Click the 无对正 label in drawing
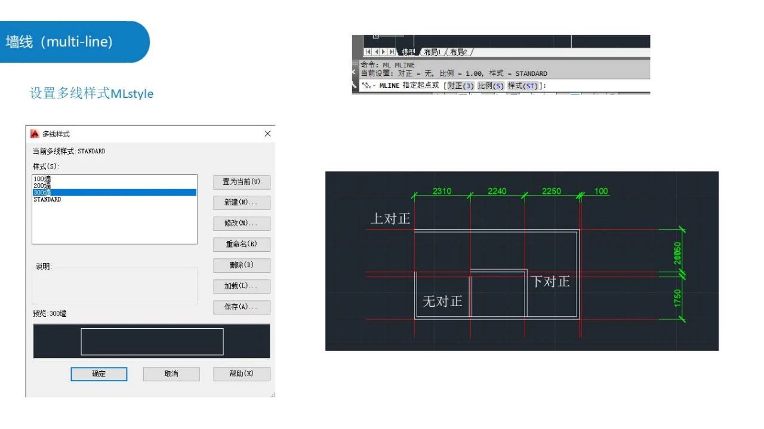Viewport: 764px width, 429px height. click(x=442, y=301)
